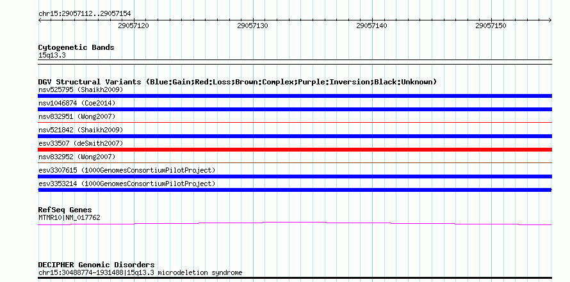Image resolution: width=570 pixels, height=282 pixels.
Task: Select the DECIPHER Genomic Disorders heading
Action: (96, 265)
